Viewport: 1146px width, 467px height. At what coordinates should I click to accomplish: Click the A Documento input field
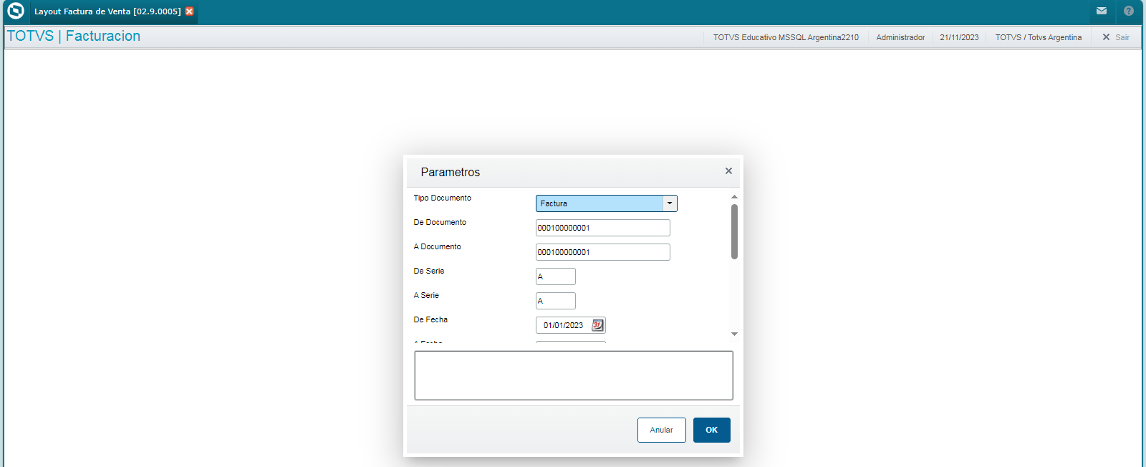click(x=603, y=252)
